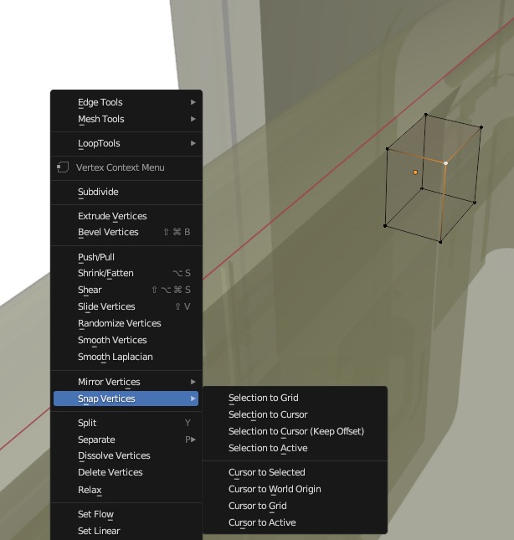
Task: Choose Set Flow
Action: (126, 514)
